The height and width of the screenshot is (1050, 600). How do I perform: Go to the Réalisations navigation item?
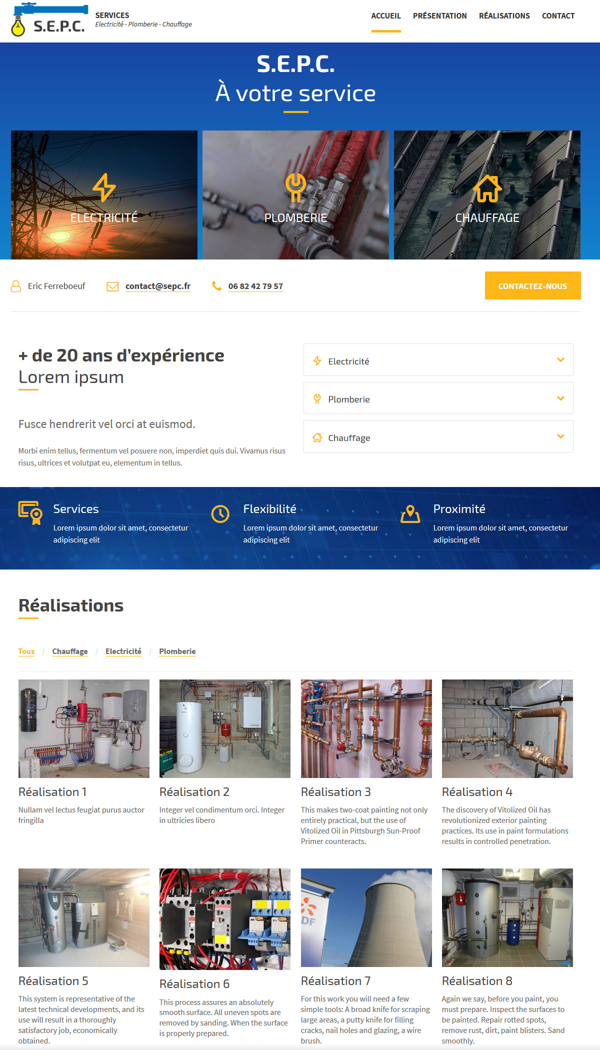[504, 16]
